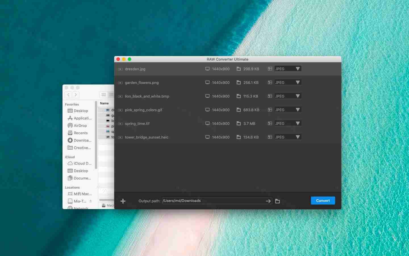The width and height of the screenshot is (409, 256).
Task: Click the file size folder icon for garden_flowers.png
Action: click(238, 82)
